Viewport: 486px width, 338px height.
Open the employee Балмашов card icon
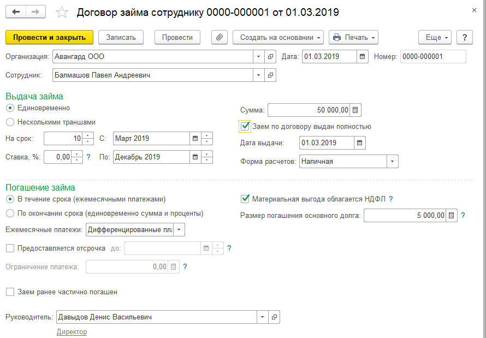click(270, 75)
